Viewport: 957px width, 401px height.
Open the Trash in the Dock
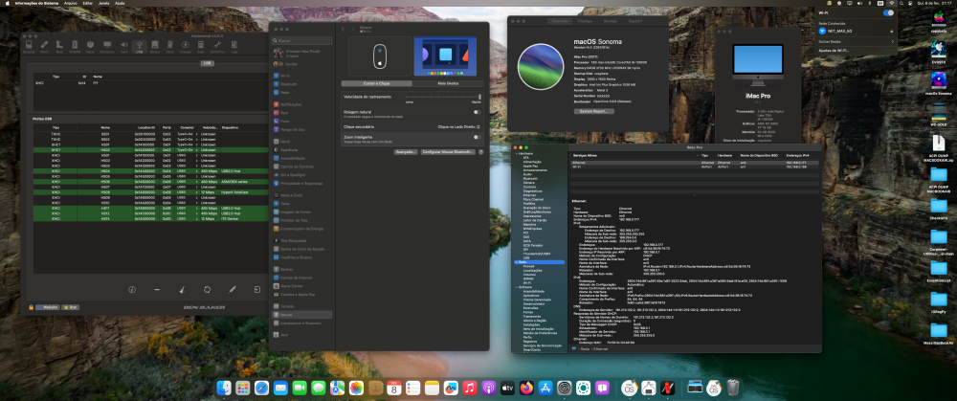[x=733, y=388]
